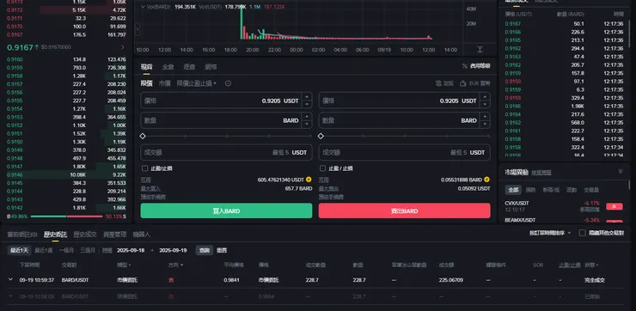This screenshot has width=636, height=311.
Task: Filter market movers by All
Action: pyautogui.click(x=513, y=190)
